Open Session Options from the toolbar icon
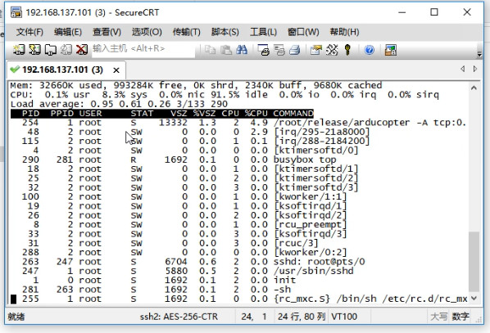Viewport: 490px width, 333px height. (316, 50)
